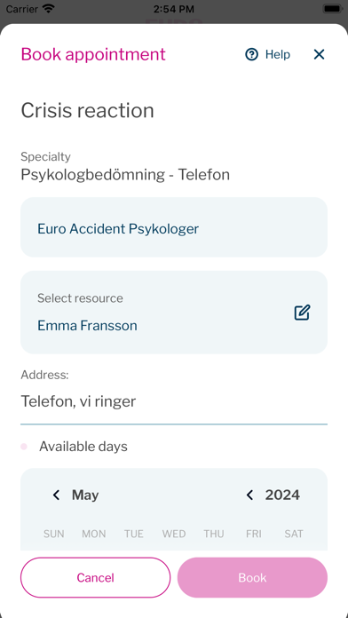
Task: Select the May month label
Action: 85,495
